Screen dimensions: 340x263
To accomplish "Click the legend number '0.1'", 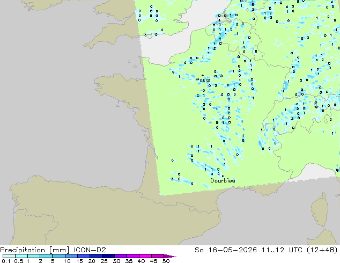I will point(6,261).
